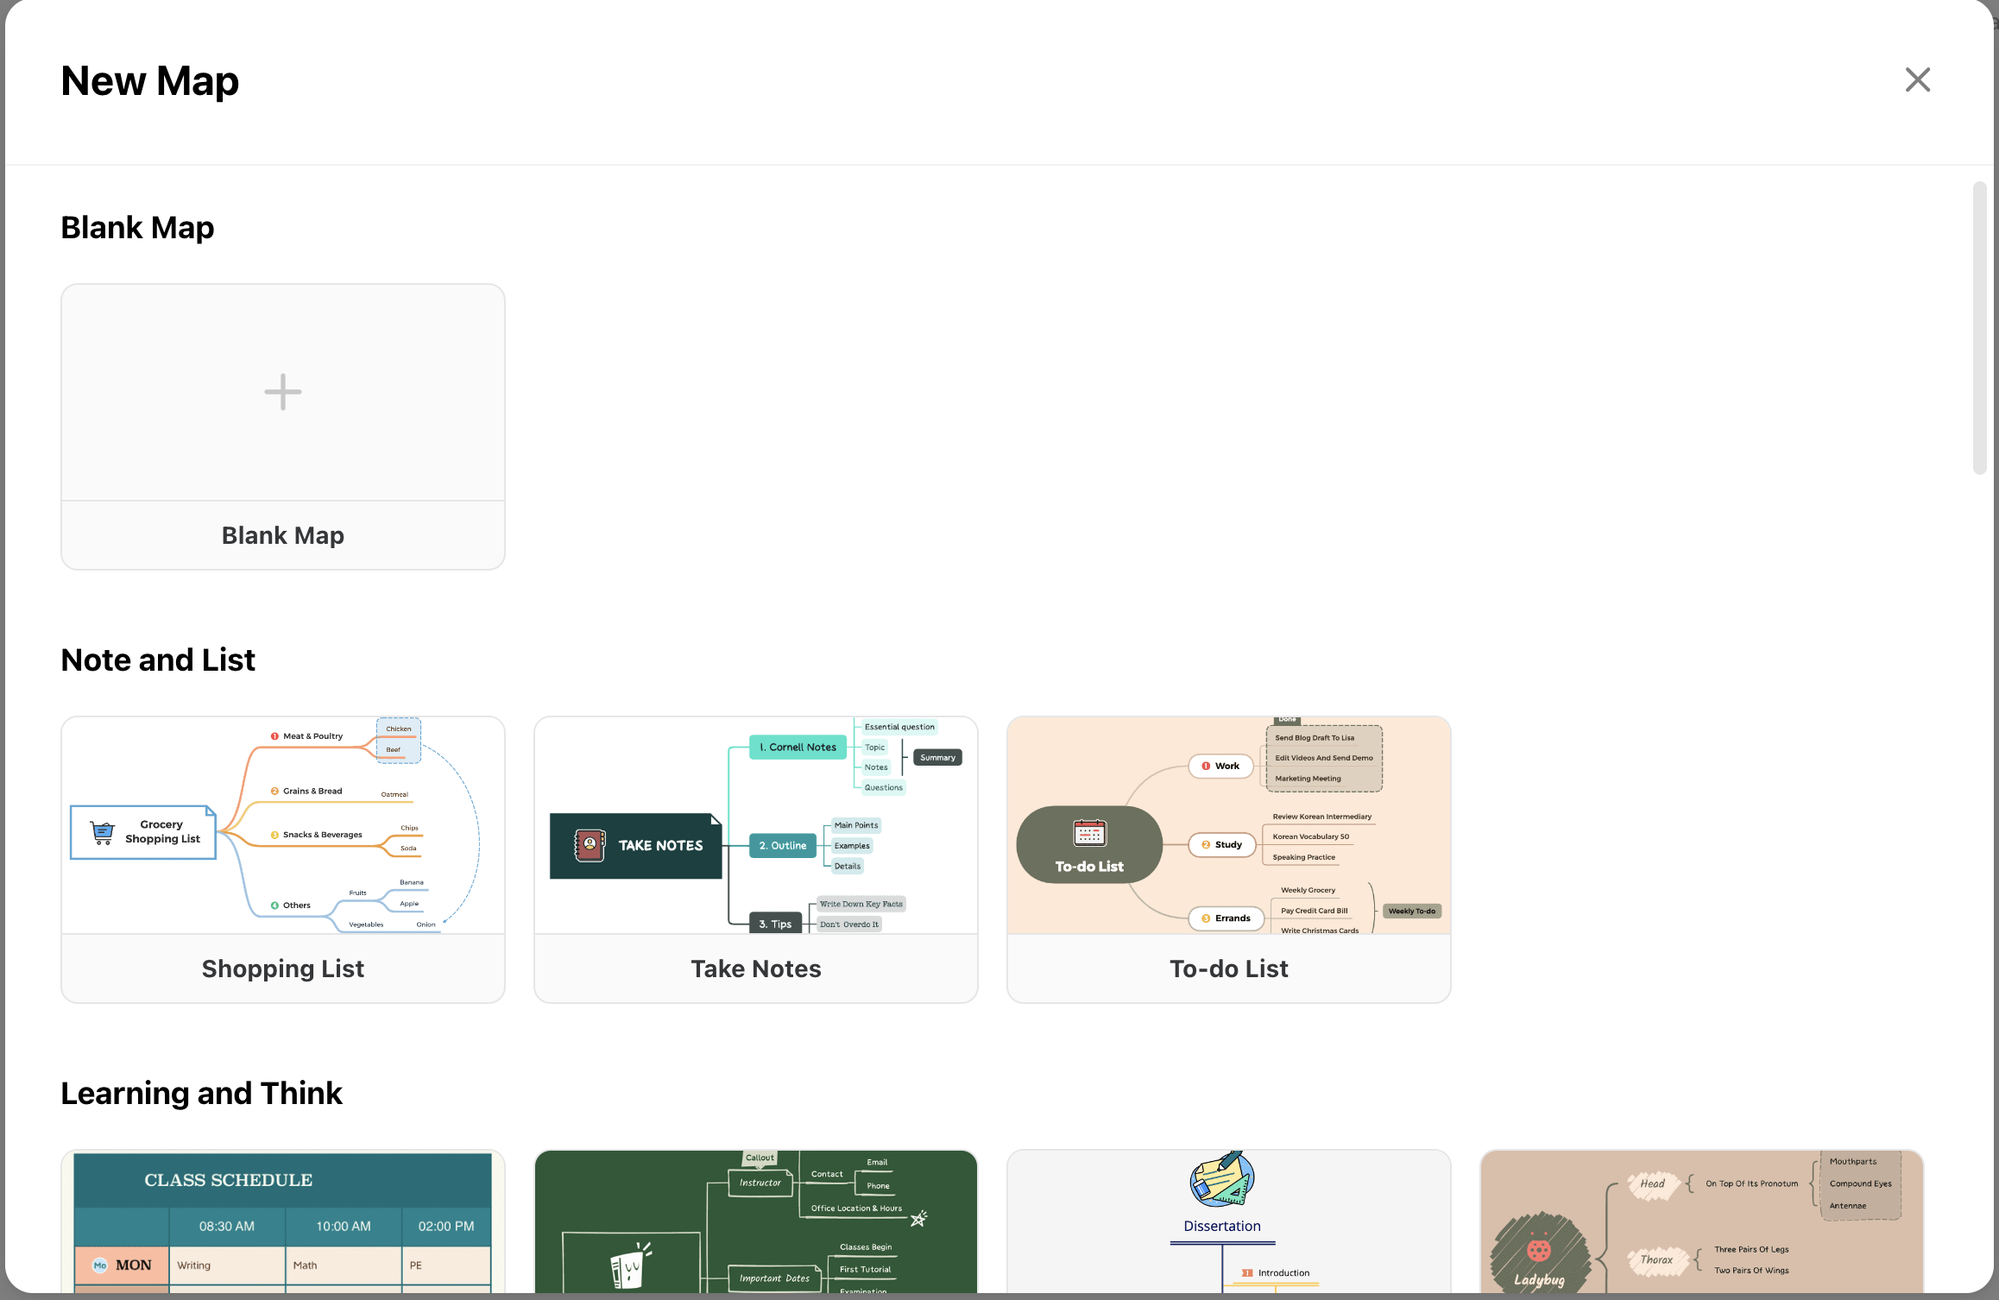Click the grocery cart icon in Shopping List

[x=103, y=832]
